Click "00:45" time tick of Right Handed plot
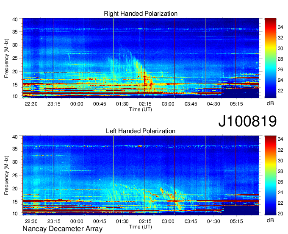This screenshot has height=234, width=288. click(x=100, y=104)
